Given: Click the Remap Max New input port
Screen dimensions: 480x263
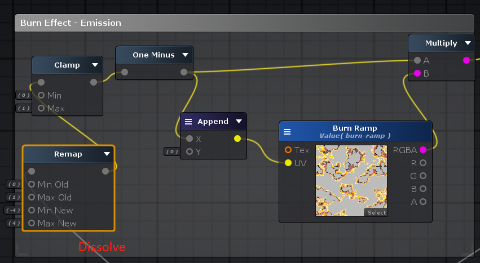Looking at the screenshot, I should coord(32,223).
